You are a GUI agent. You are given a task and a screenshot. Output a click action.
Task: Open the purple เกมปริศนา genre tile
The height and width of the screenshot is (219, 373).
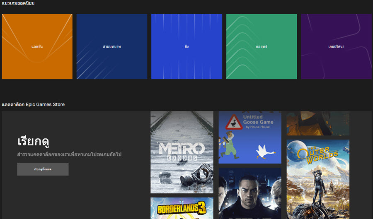point(337,46)
